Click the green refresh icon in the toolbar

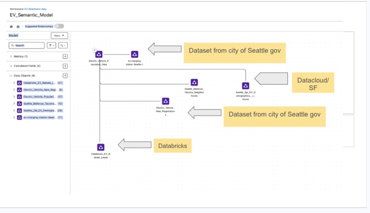[11, 27]
